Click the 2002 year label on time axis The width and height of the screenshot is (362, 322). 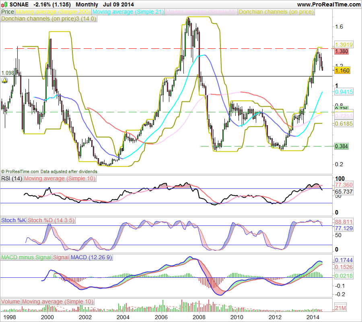pos(85,318)
